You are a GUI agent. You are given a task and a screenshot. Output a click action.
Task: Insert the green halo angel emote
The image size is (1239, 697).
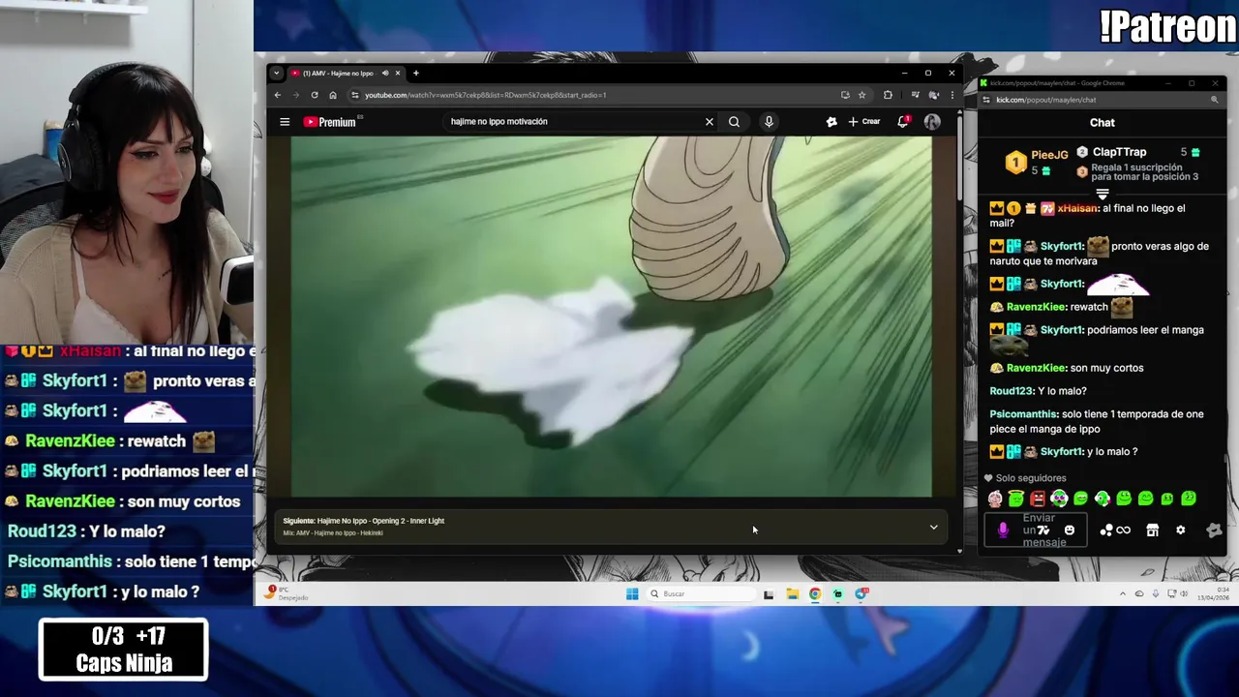point(1016,499)
